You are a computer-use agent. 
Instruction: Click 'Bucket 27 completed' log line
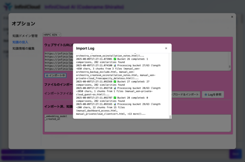(113, 83)
